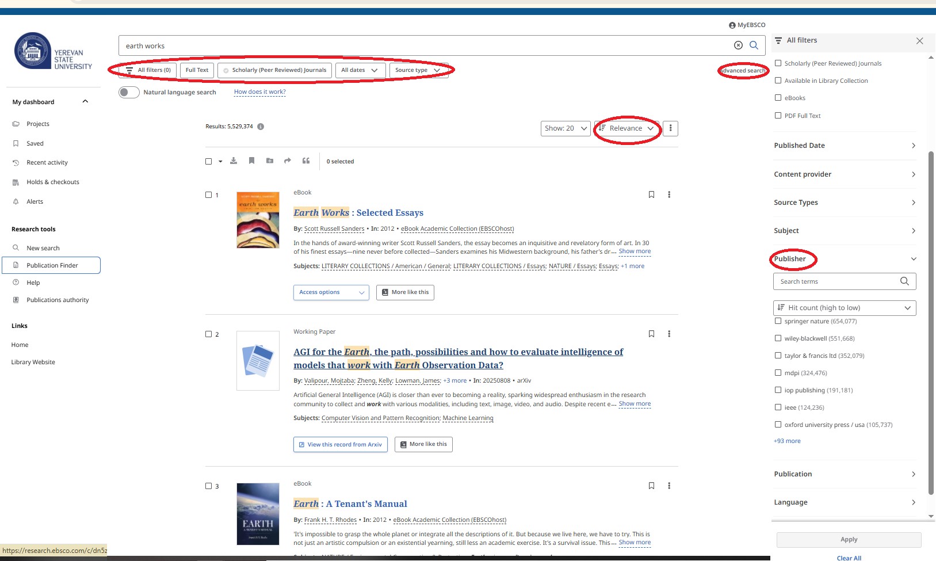
Task: Expand Published Date filter
Action: 845,146
